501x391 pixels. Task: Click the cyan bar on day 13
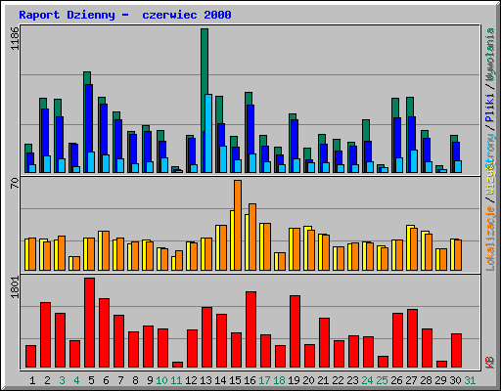(x=208, y=133)
